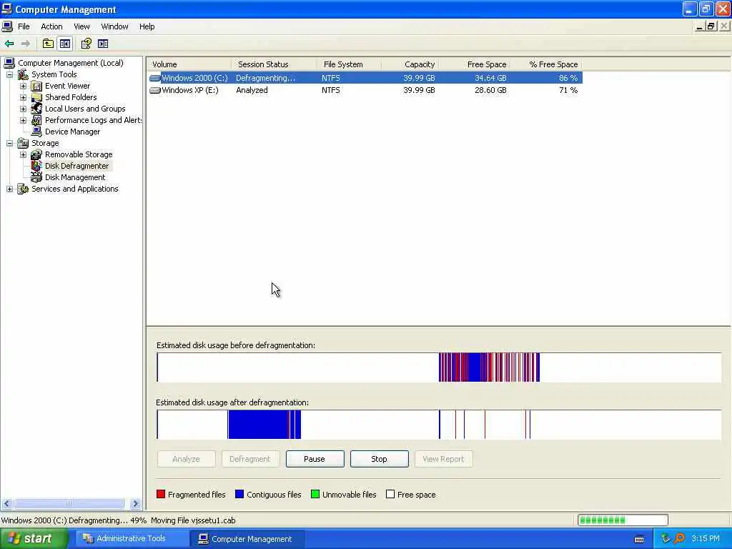Click the Show/Hide Action Pane toolbar icon
The width and height of the screenshot is (732, 549).
coord(103,44)
